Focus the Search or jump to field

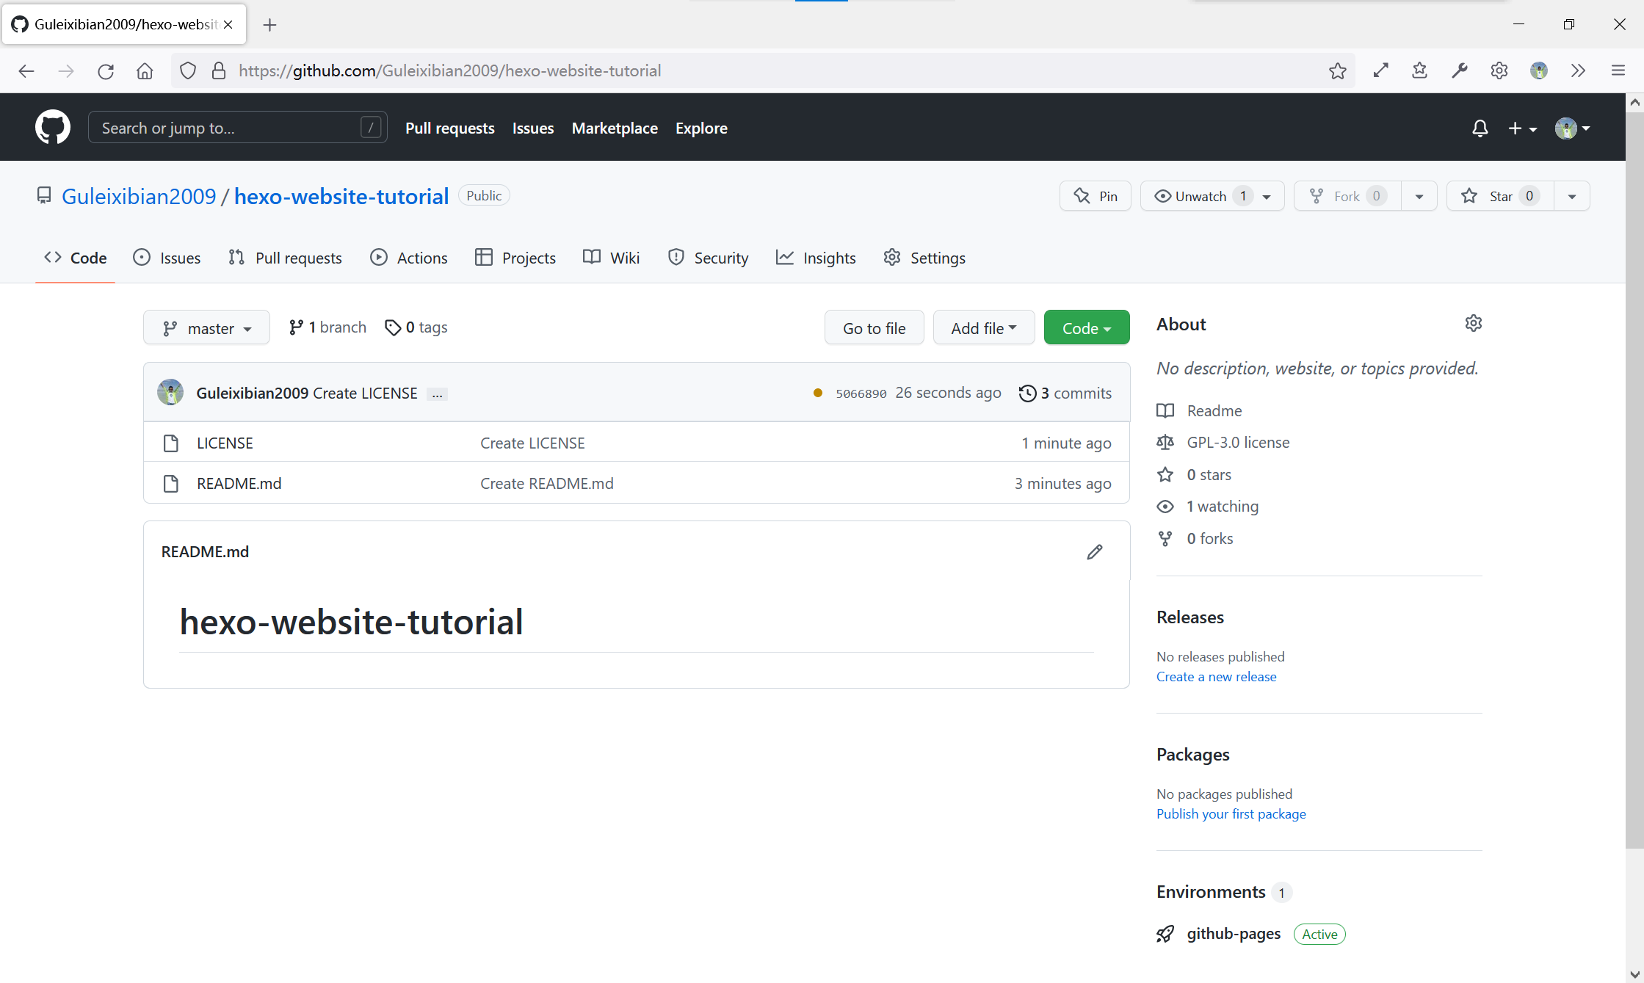point(228,128)
